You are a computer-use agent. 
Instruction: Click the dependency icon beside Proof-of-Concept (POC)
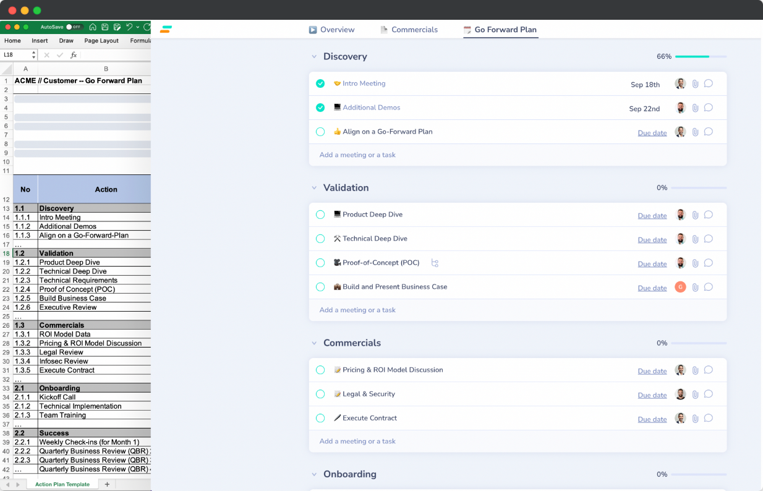click(435, 263)
